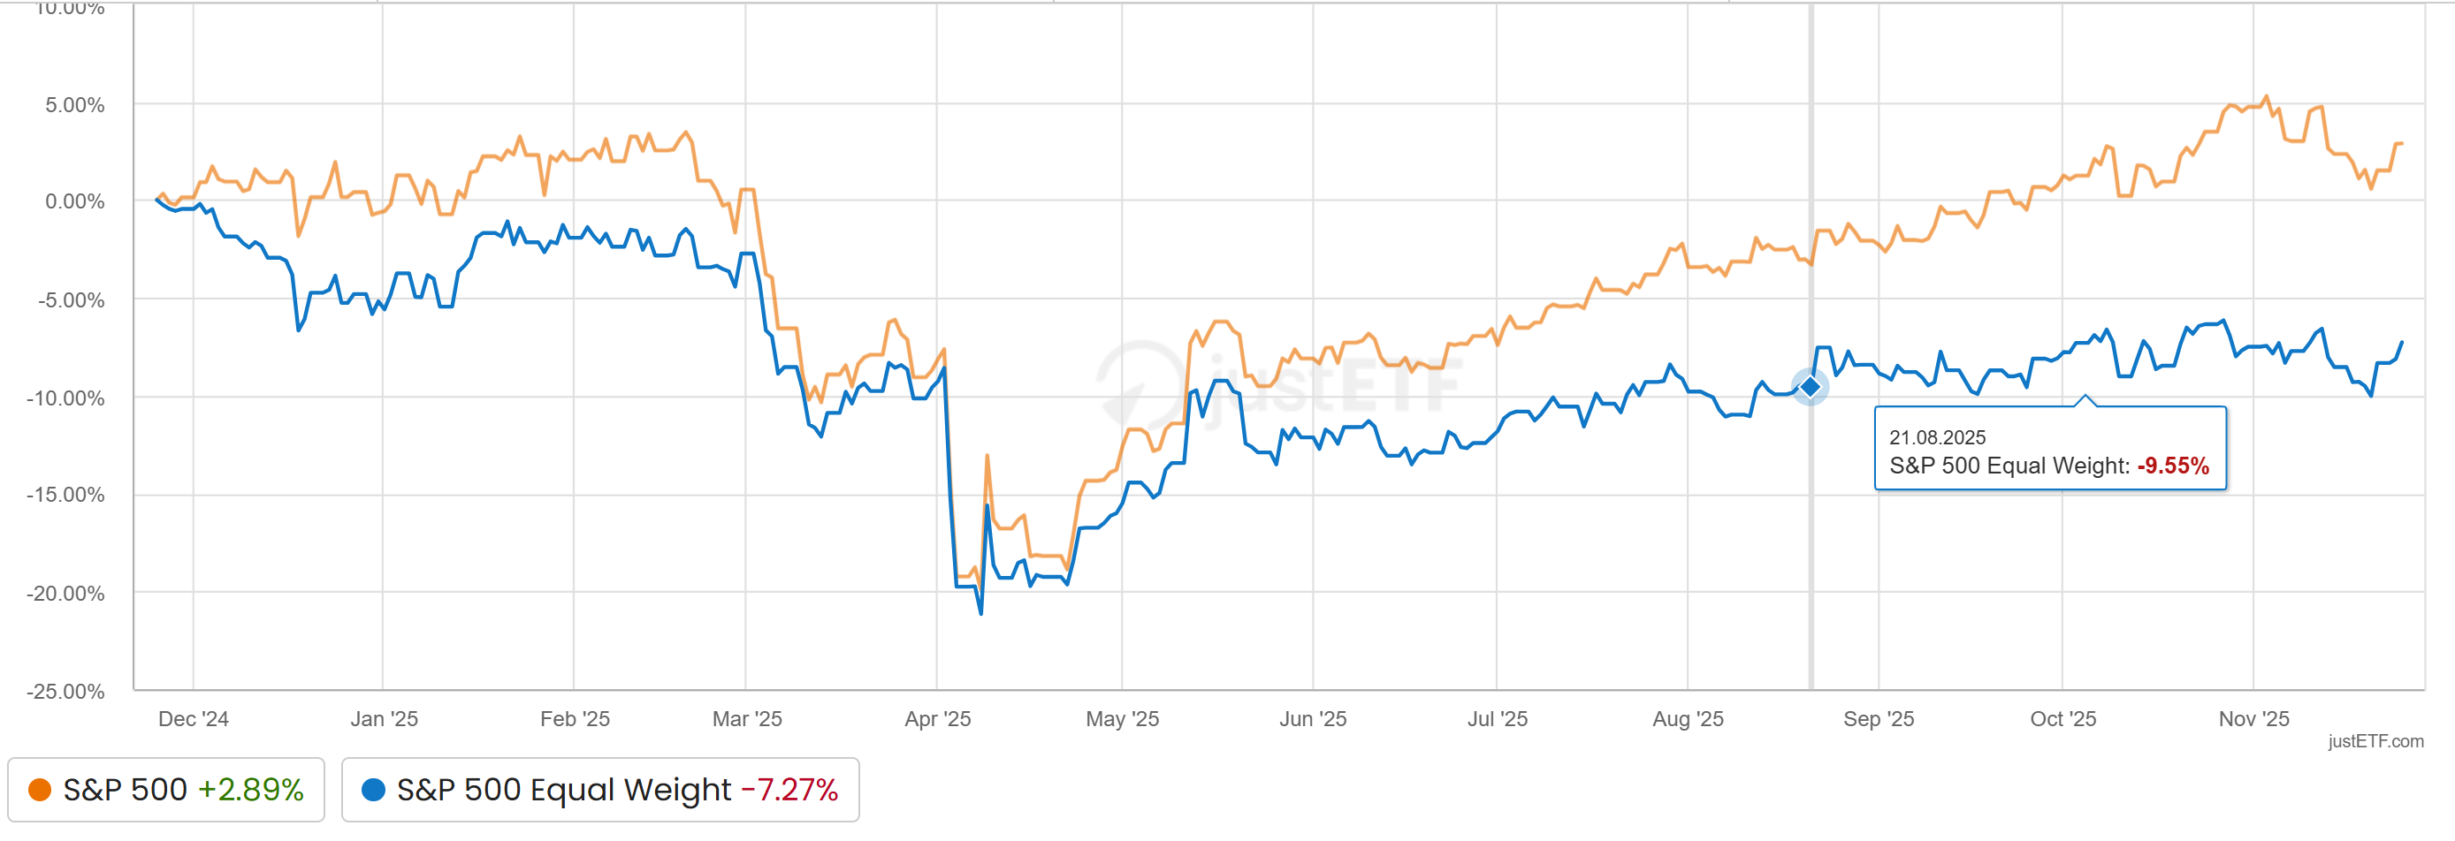
Task: Open the justETF.com credit link
Action: point(2375,741)
